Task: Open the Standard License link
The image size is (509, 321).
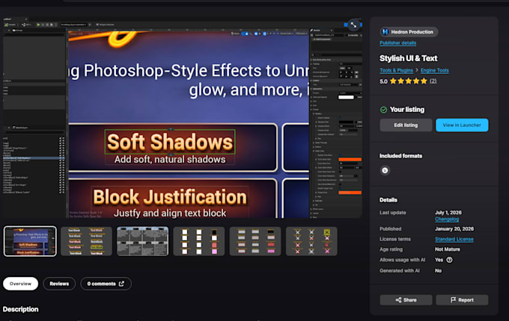Action: click(x=454, y=239)
